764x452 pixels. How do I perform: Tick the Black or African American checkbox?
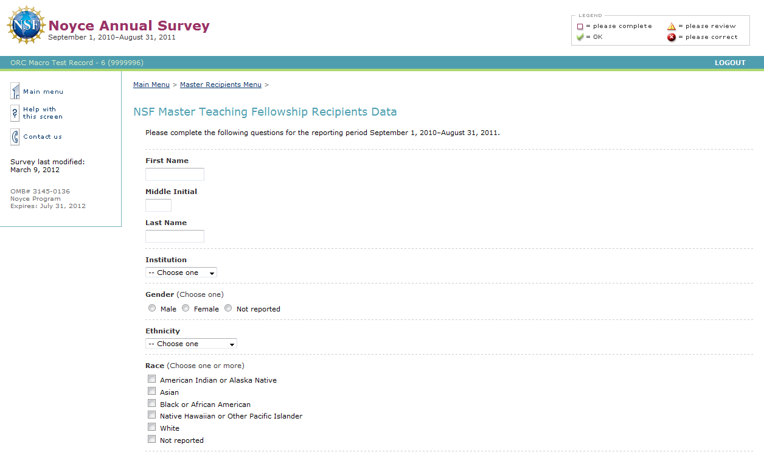tap(152, 403)
